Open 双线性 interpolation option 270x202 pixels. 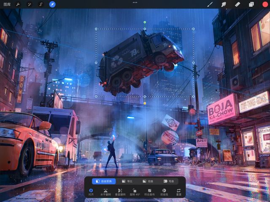(x=164, y=192)
